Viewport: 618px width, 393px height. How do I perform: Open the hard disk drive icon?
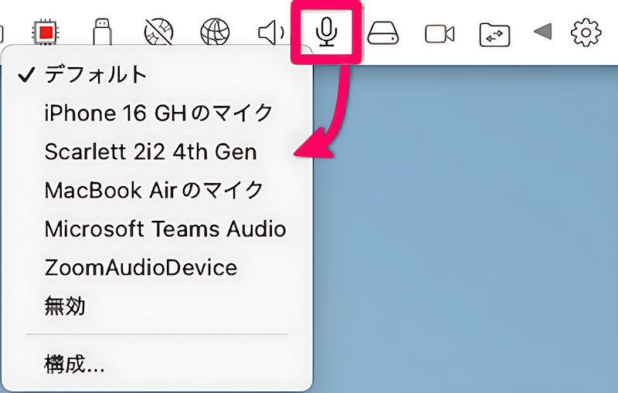pos(382,32)
